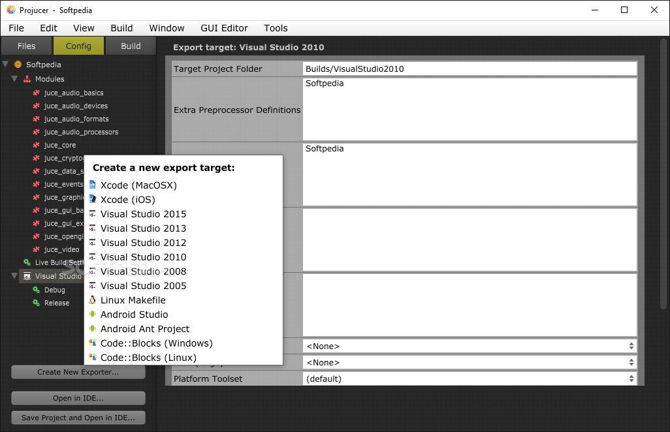
Task: Select the juce_audio_devices module icon
Action: pyautogui.click(x=37, y=106)
